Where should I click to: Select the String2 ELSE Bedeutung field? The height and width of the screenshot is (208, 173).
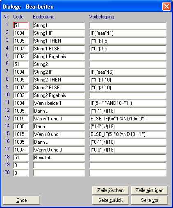(59, 88)
